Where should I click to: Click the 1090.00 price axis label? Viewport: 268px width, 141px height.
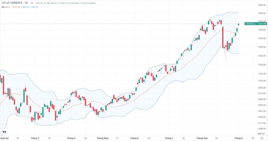click(x=262, y=88)
